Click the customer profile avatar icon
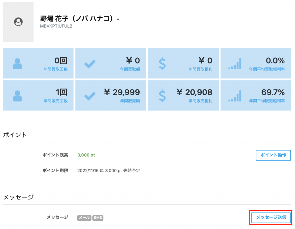295x229 pixels. tap(18, 22)
